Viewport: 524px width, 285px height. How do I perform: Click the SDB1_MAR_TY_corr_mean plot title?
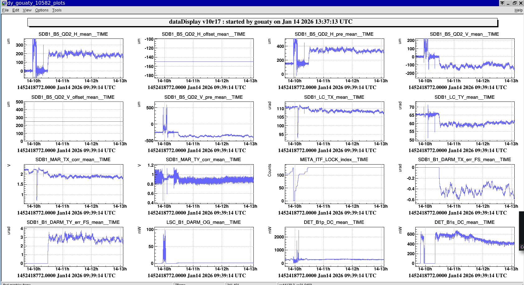click(x=203, y=160)
